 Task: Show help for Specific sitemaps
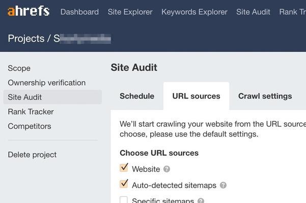[x=201, y=200]
